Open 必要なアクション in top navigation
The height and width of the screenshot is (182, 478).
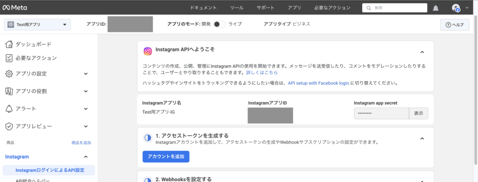point(332,8)
